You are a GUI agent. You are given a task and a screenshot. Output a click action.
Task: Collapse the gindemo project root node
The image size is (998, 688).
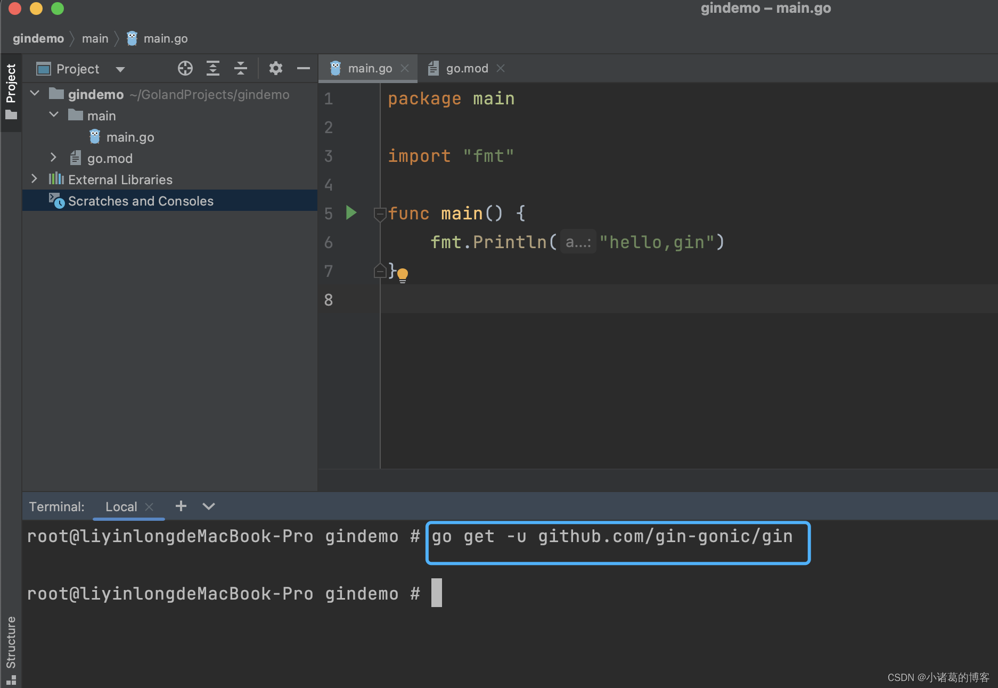point(34,94)
